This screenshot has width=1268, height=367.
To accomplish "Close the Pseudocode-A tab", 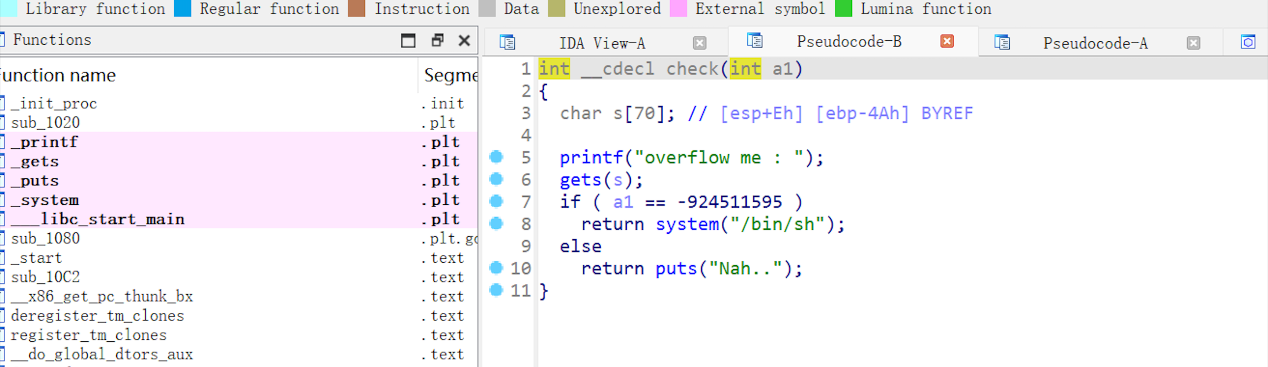I will click(x=1193, y=43).
